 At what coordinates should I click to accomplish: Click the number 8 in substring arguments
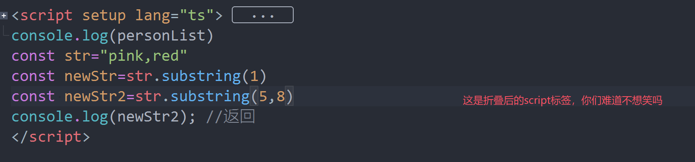click(281, 97)
